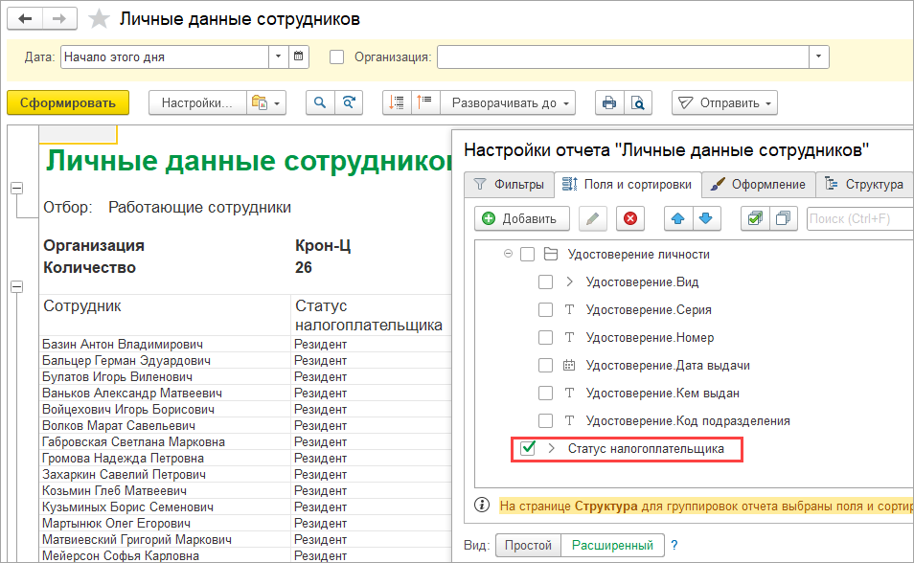Screen dimensions: 914x563
Task: Open the Дата period dropdown
Action: pyautogui.click(x=278, y=56)
